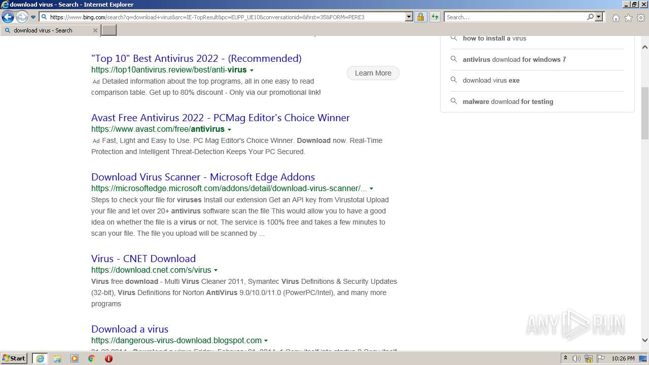Screen dimensions: 649x365
Task: Open the network tray icon
Action: 589,358
